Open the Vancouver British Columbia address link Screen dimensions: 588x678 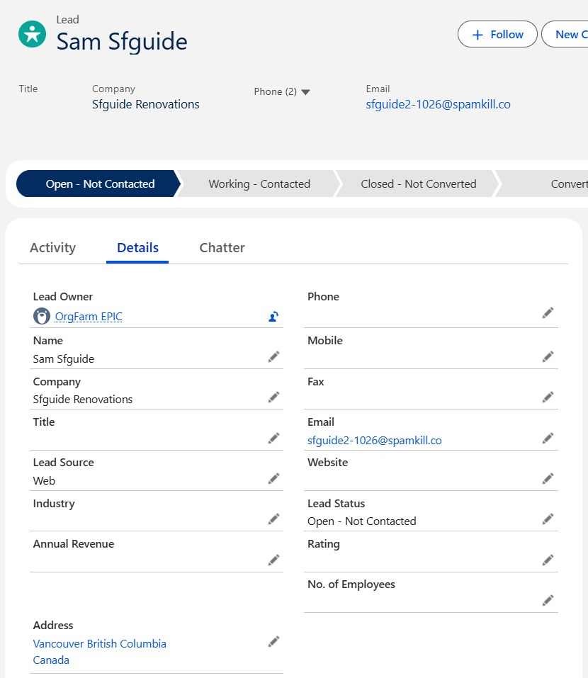pyautogui.click(x=99, y=652)
